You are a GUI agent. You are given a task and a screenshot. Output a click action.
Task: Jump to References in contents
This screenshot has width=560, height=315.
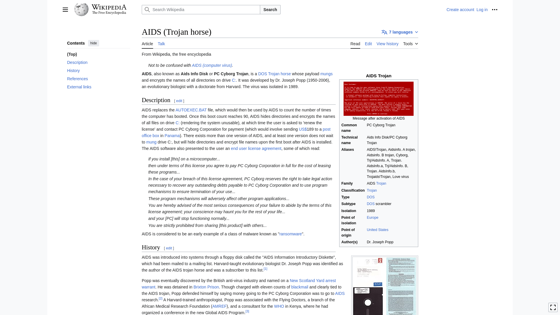click(78, 79)
